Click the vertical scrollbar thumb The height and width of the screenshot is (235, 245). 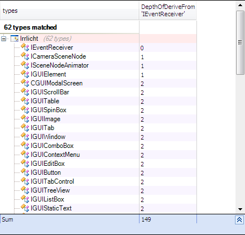(x=240, y=42)
